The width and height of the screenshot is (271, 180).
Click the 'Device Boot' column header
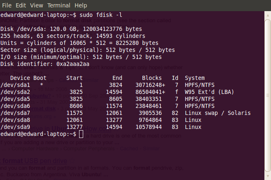(x=28, y=78)
